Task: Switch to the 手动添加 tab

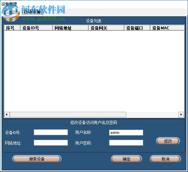Action: coord(11,12)
